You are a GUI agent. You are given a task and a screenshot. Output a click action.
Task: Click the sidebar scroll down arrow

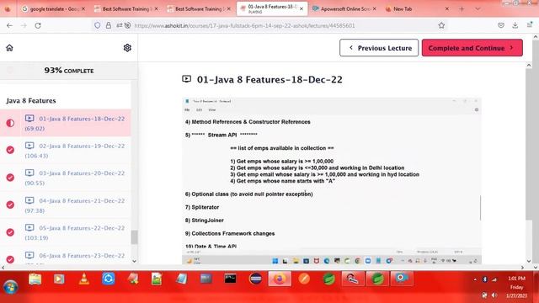(x=135, y=261)
